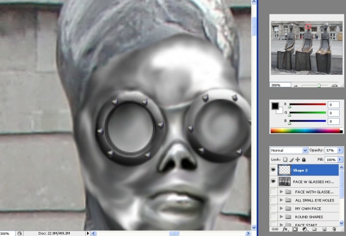This screenshot has height=236, width=346.
Task: Click the layers panel scroll down arrow
Action: tap(341, 223)
